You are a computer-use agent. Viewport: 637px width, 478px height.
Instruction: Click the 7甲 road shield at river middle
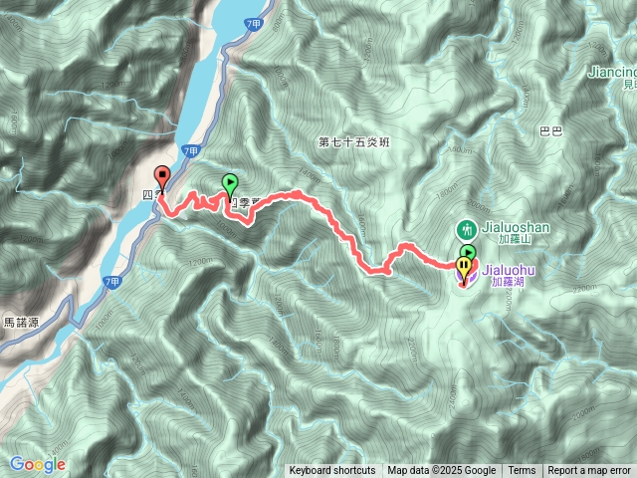(190, 151)
